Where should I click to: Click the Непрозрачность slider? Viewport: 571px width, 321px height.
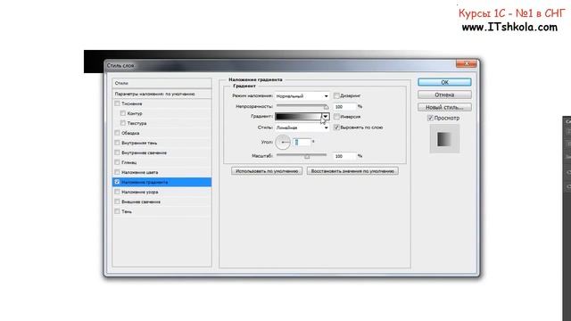[x=302, y=106]
